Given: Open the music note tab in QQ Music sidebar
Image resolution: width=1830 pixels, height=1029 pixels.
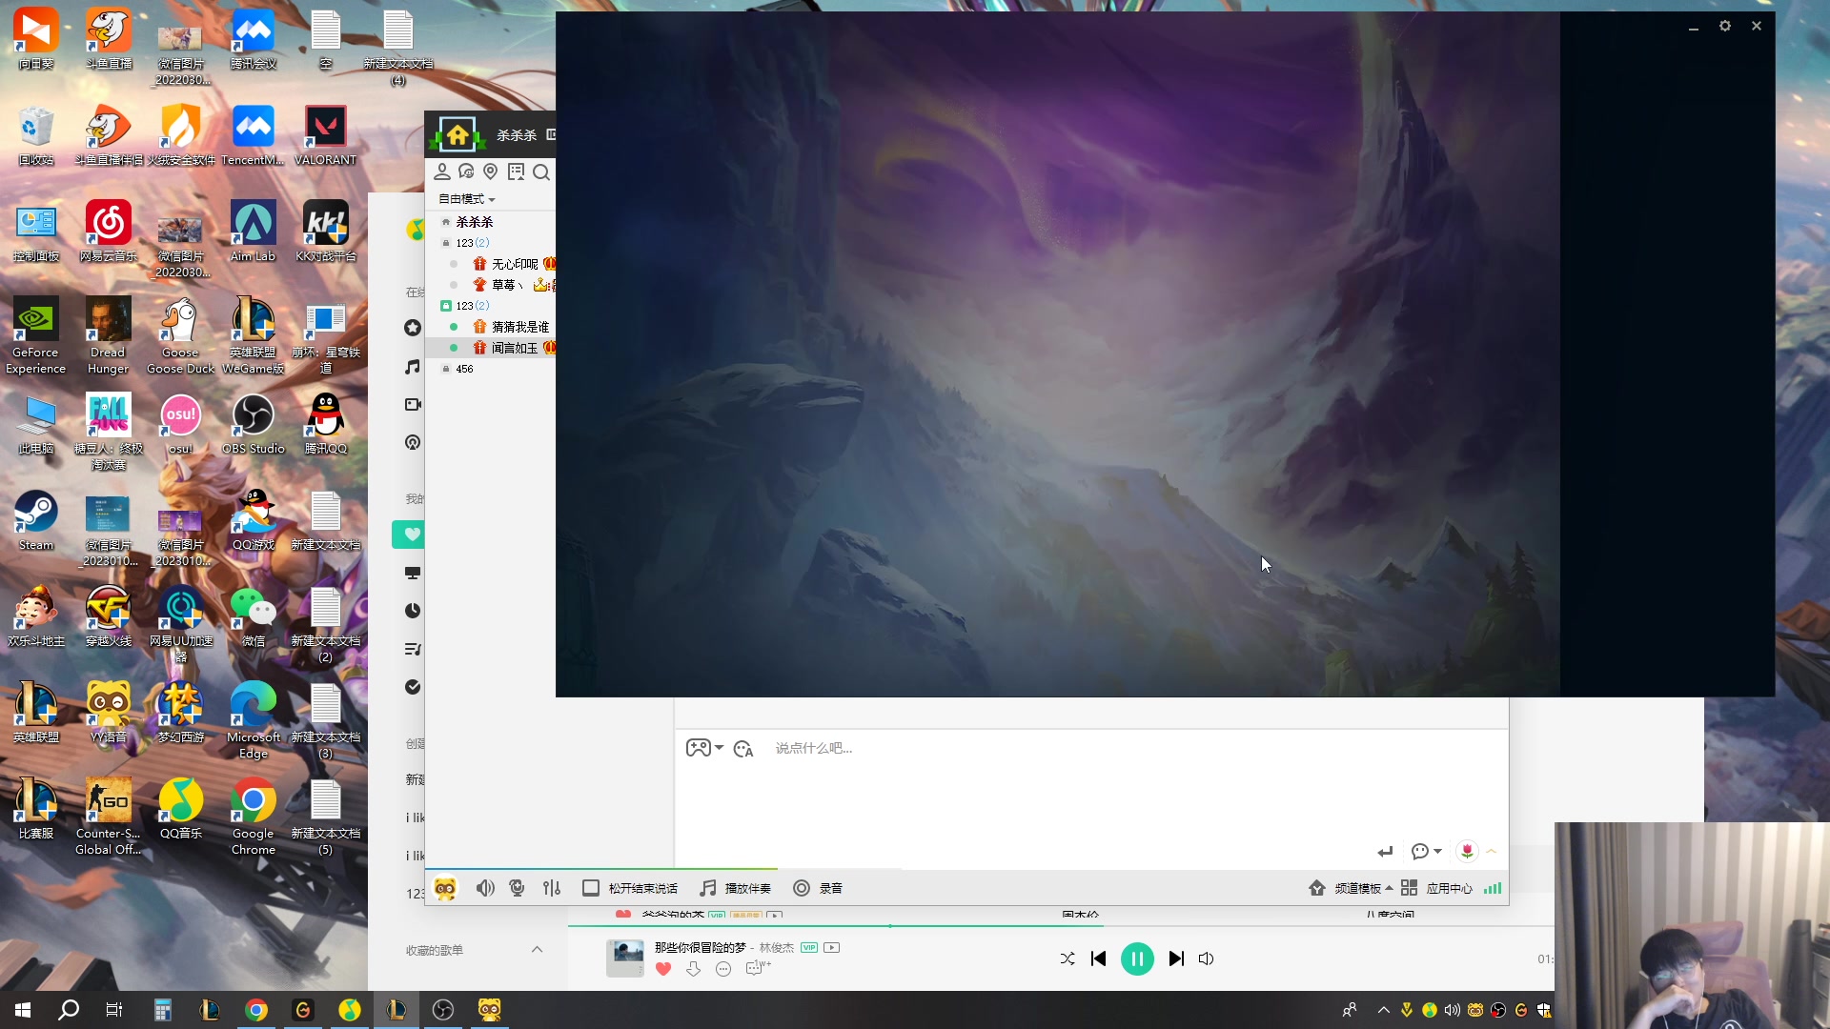Looking at the screenshot, I should click(412, 367).
